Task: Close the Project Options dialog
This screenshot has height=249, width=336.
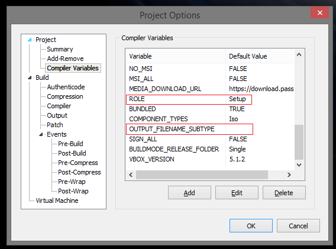Action: 319,12
